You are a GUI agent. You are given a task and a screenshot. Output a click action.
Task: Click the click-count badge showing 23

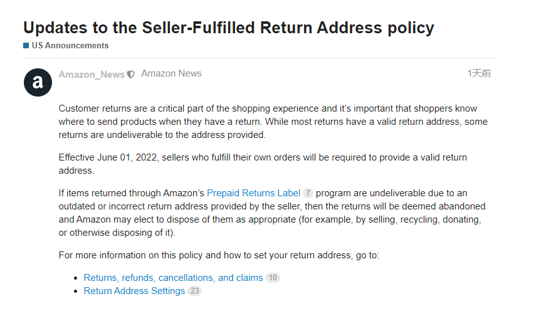pos(194,291)
